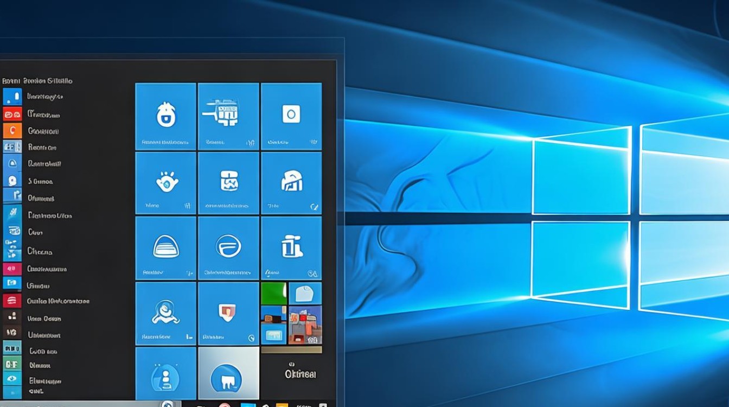Launch the striped dome tile
The width and height of the screenshot is (729, 407).
[x=165, y=248]
